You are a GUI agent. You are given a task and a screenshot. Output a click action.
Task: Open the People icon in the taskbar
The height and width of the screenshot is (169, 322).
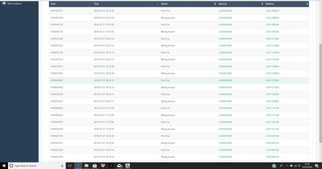coord(281,166)
